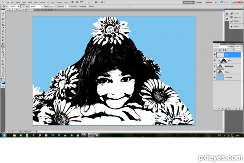Select the Move tool

point(3,13)
